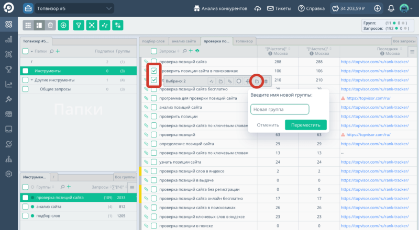Click the green filter funnel toolbar button
Image resolution: width=419 pixels, height=230 pixels.
79,25
